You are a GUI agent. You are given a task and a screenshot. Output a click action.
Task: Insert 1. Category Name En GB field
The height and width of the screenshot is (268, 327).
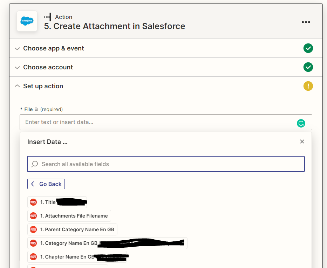(x=107, y=243)
